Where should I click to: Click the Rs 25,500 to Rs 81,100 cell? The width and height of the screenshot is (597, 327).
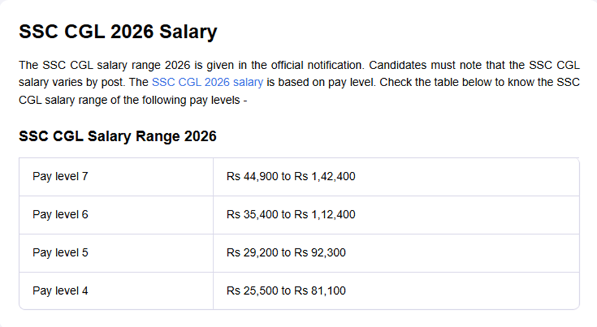[x=396, y=290]
